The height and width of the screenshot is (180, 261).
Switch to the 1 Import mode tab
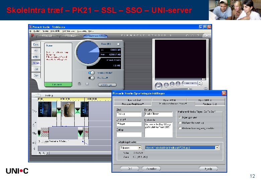click(x=47, y=36)
